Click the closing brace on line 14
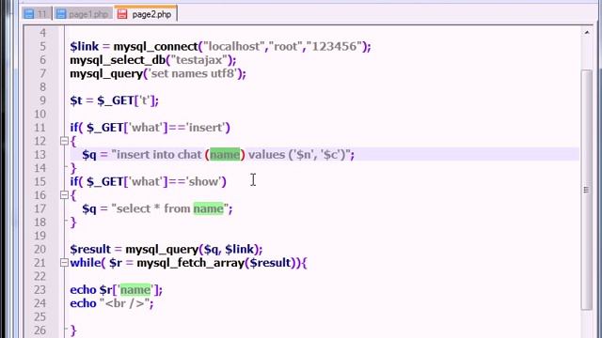 (73, 168)
